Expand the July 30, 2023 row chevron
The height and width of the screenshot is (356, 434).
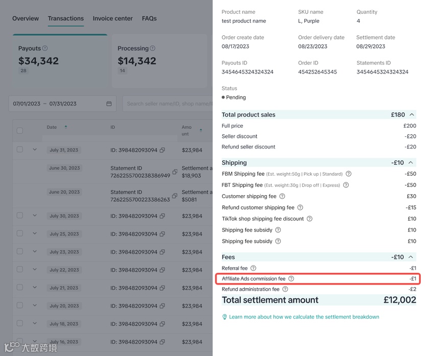coord(35,216)
